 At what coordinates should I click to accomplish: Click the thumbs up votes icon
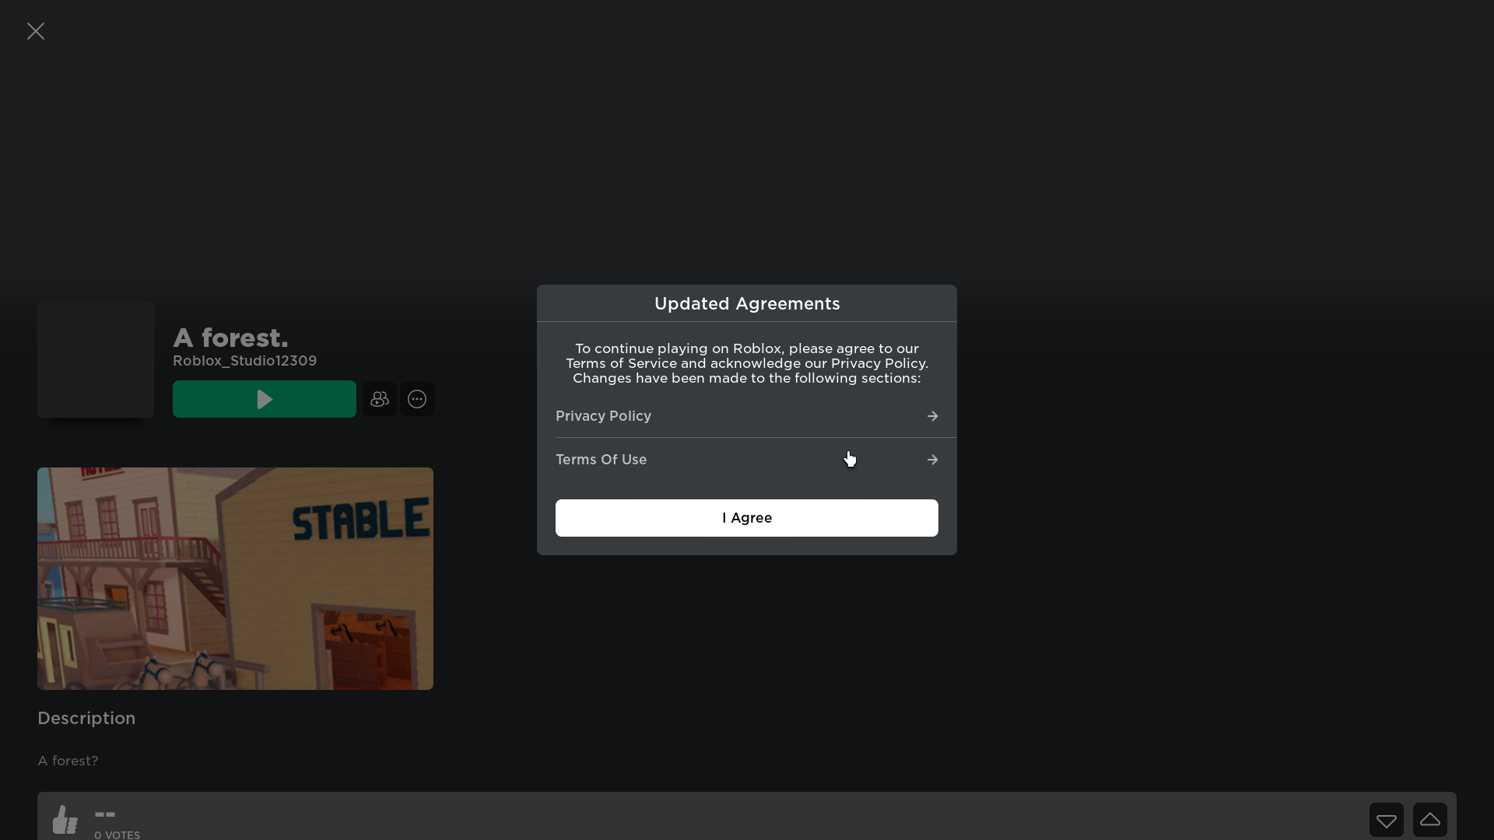[65, 820]
